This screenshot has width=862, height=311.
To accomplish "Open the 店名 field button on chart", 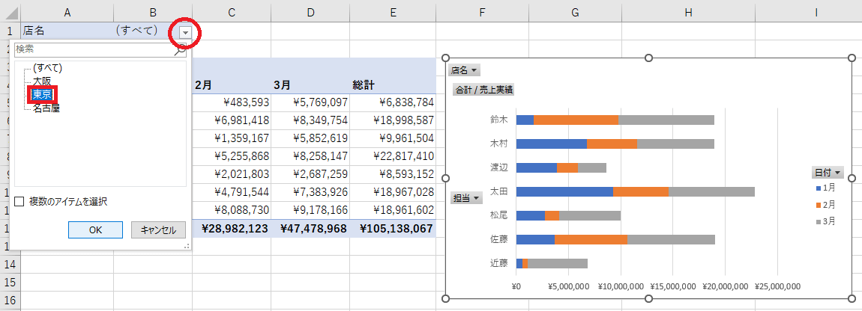I will coord(465,70).
